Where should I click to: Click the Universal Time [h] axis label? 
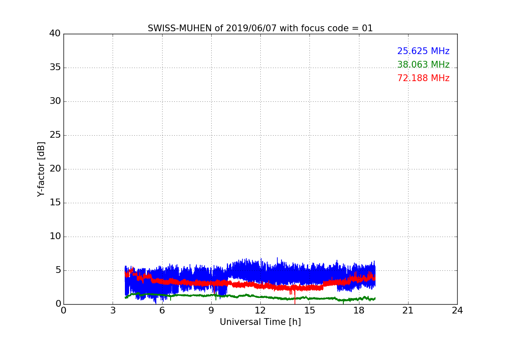click(260, 322)
